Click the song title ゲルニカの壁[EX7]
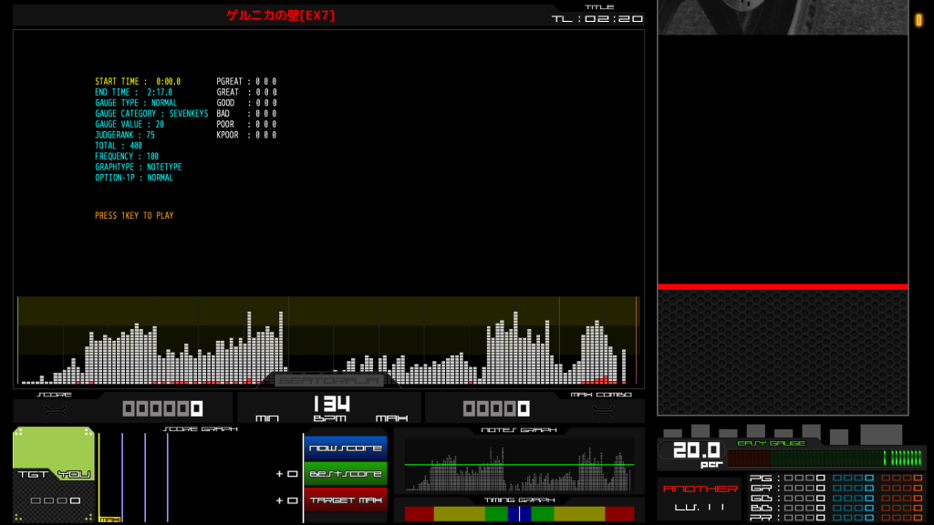 [x=281, y=15]
